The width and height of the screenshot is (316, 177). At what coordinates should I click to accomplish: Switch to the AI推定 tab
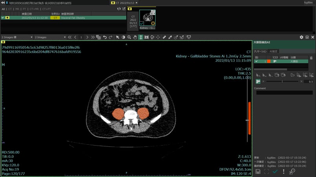pos(274,51)
